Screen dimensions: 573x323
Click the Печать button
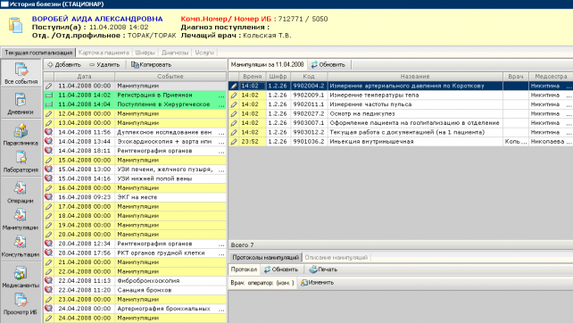[323, 269]
